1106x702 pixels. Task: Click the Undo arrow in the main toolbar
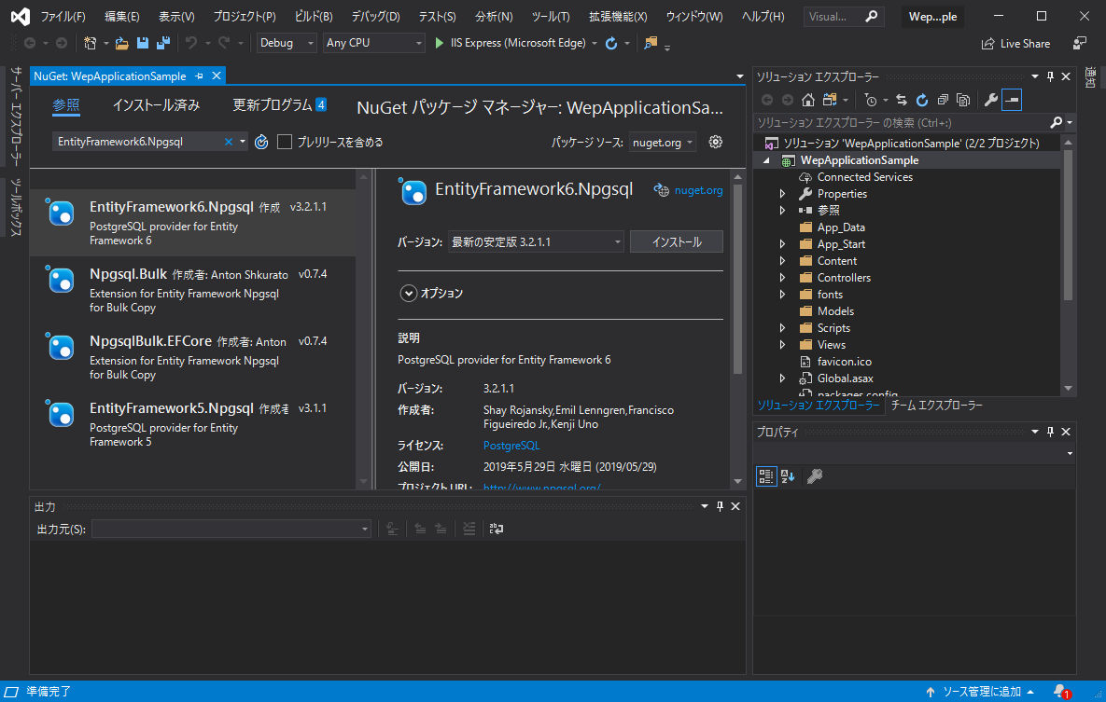click(191, 43)
